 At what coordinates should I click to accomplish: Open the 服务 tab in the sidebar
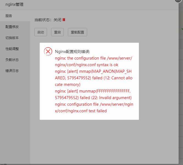tap(15, 16)
